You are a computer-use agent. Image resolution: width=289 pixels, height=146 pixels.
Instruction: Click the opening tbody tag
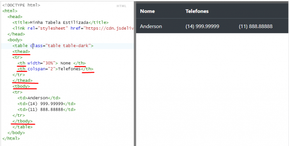point(21,86)
